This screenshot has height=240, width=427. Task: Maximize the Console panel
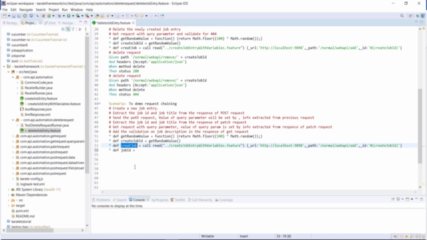tap(422, 199)
